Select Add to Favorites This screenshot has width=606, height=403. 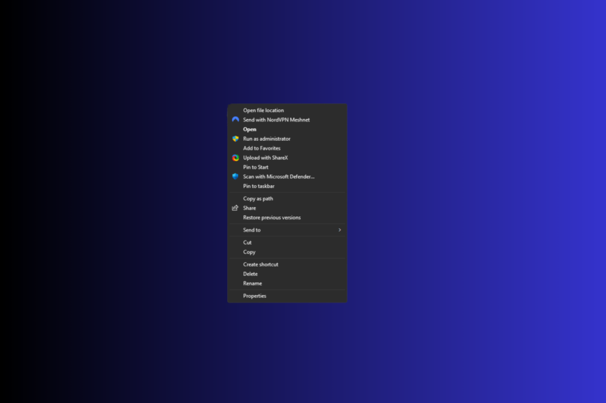point(287,148)
